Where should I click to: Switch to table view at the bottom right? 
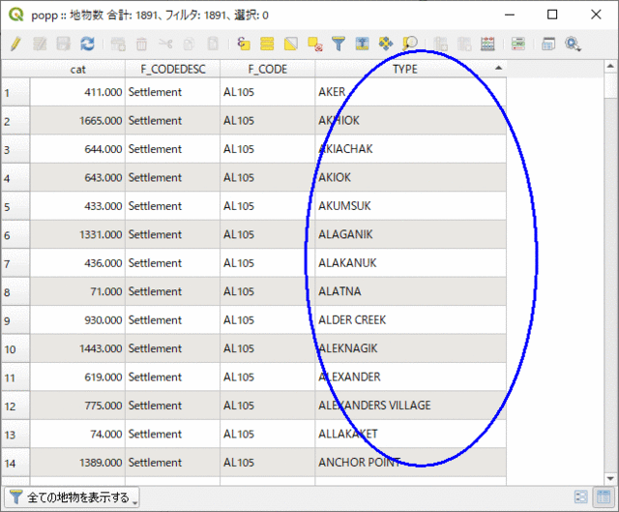pyautogui.click(x=604, y=497)
